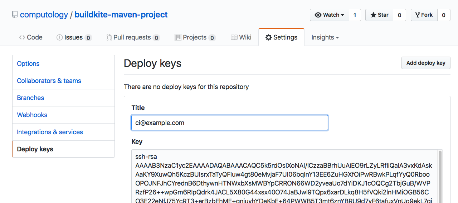The image size is (458, 203).
Task: Expand the Insights dropdown tab
Action: click(x=325, y=37)
